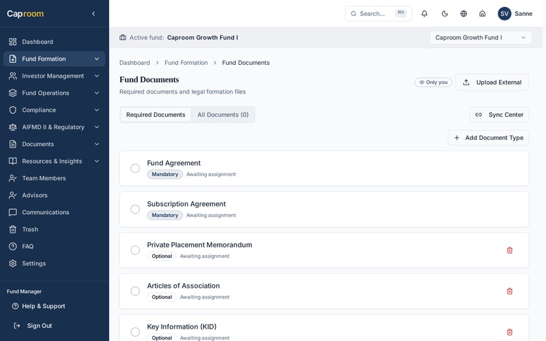546x341 pixels.
Task: Click Add Document Type button
Action: (x=488, y=138)
